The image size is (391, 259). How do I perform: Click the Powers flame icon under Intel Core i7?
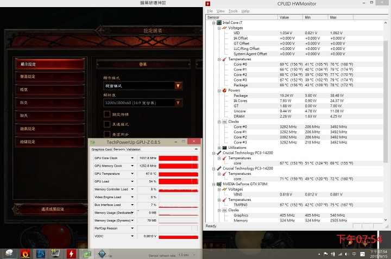pos(224,91)
